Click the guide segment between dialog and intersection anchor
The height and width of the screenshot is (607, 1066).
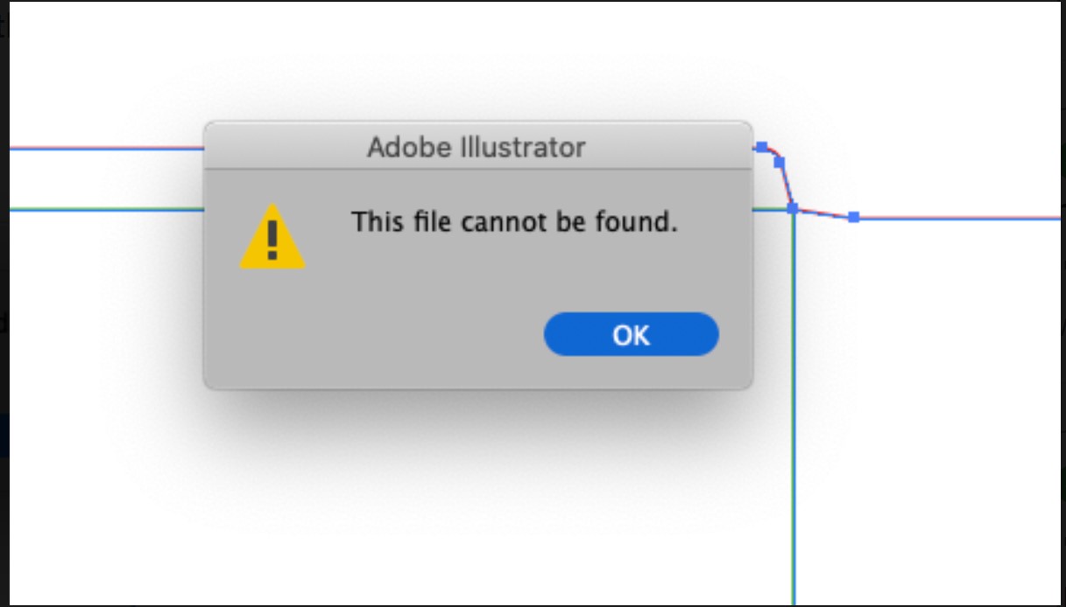pyautogui.click(x=772, y=210)
